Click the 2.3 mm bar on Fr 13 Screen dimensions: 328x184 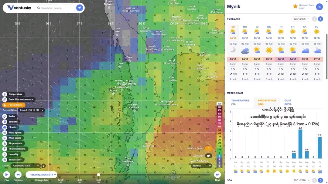click(x=319, y=148)
